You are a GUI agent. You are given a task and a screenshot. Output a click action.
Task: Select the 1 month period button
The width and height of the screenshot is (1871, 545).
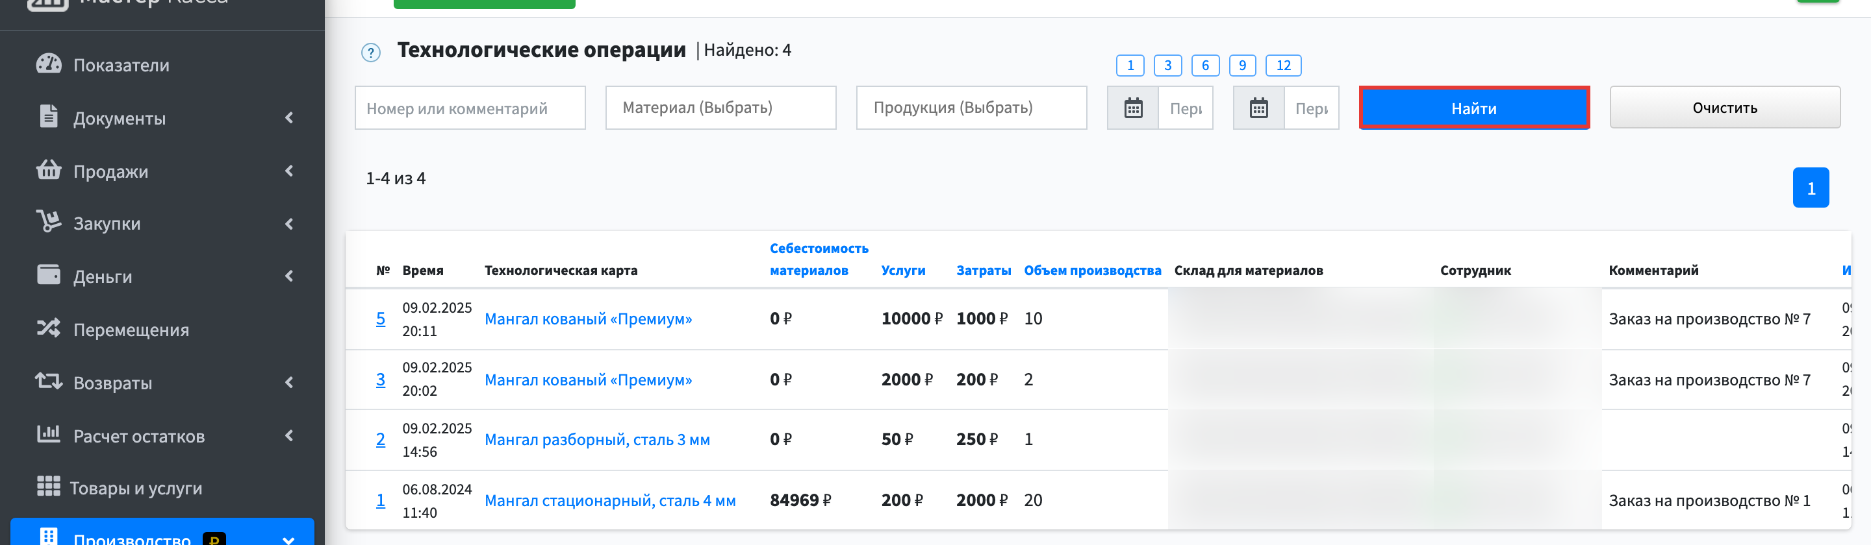point(1130,66)
